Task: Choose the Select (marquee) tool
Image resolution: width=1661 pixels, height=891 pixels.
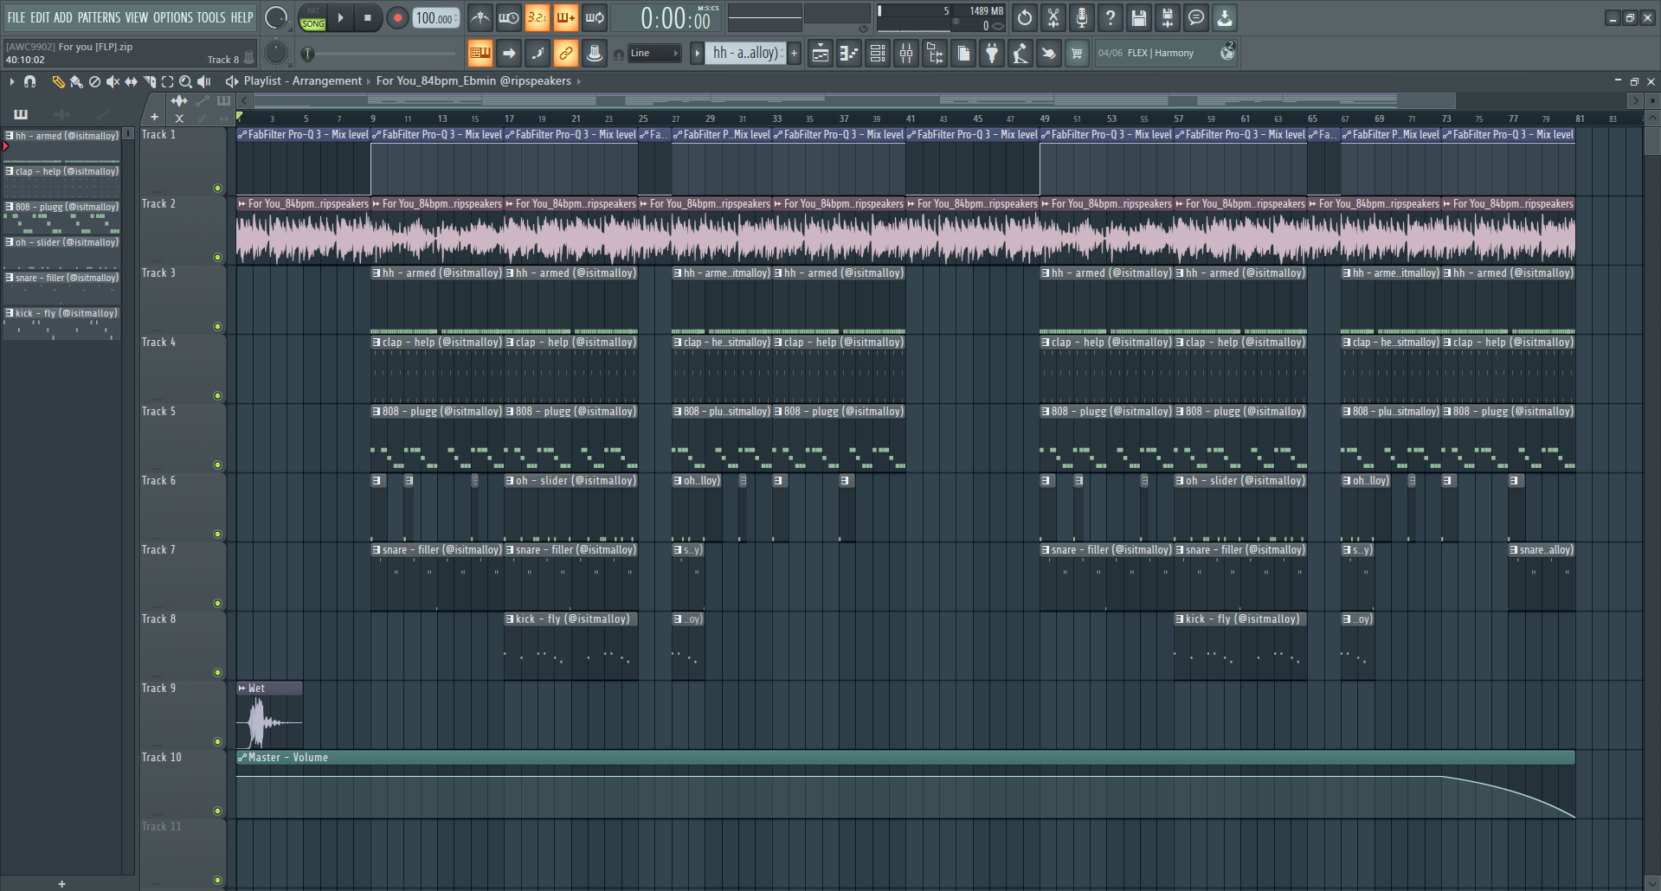Action: [167, 81]
